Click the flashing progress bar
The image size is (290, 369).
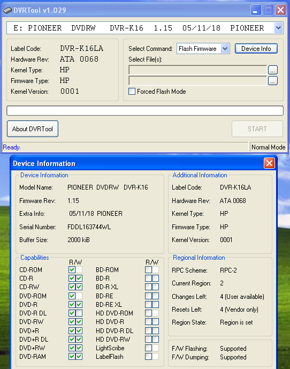[x=145, y=111]
